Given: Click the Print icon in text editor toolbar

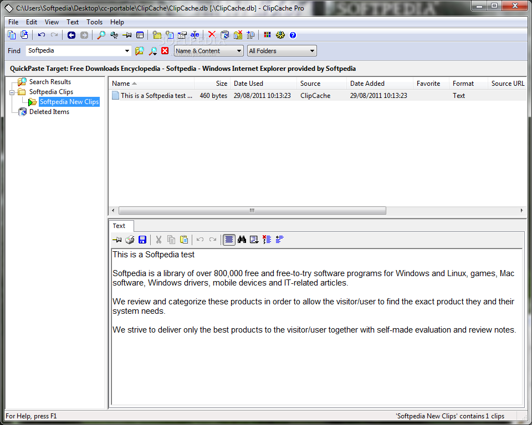Looking at the screenshot, I should (x=130, y=240).
